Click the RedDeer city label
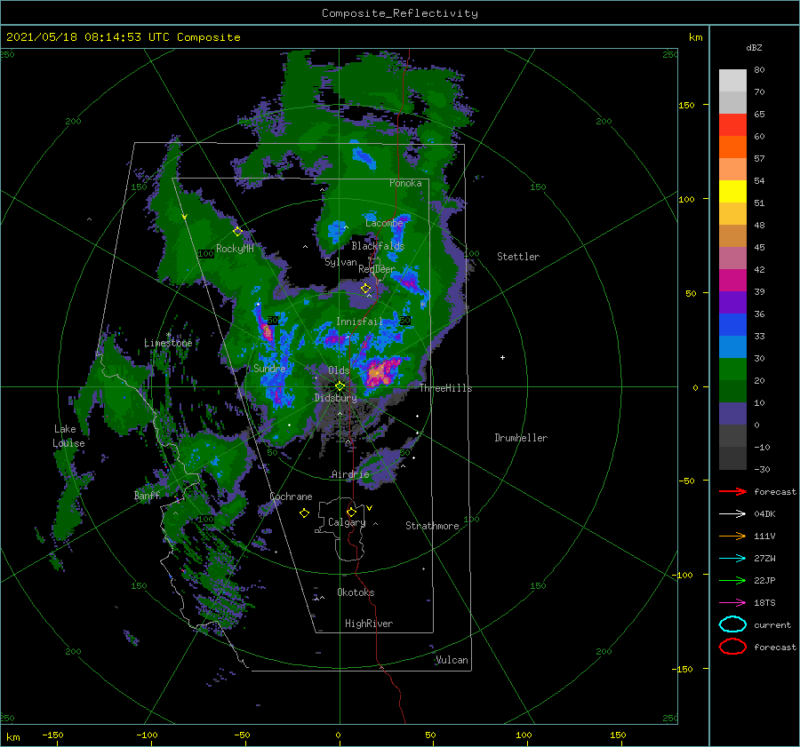 377,269
